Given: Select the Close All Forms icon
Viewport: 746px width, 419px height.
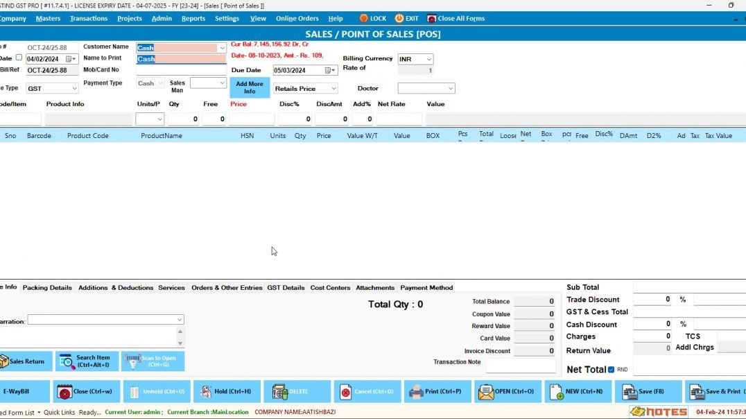Looking at the screenshot, I should (x=433, y=18).
